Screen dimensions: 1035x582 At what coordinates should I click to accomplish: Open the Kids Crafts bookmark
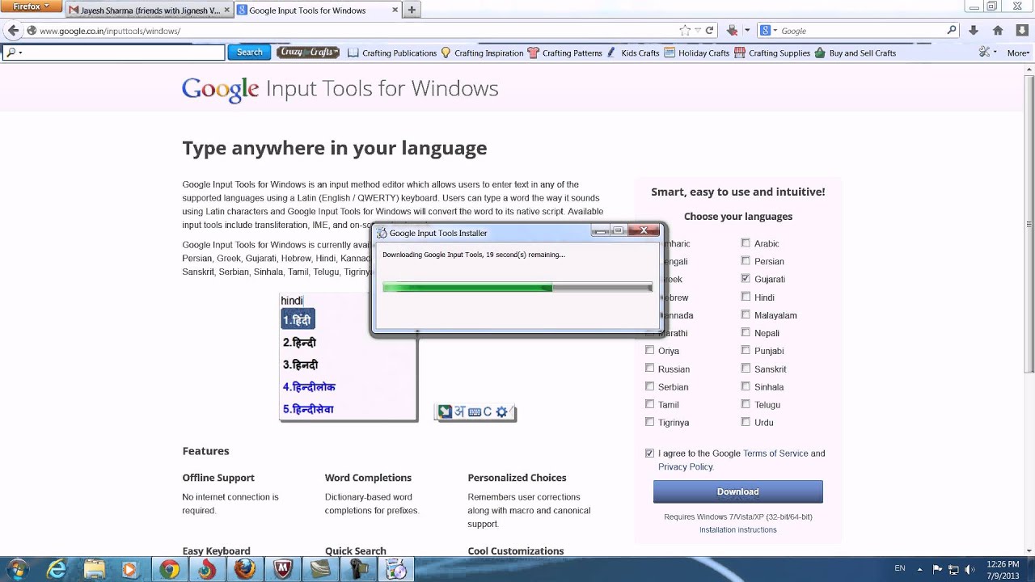tap(632, 53)
